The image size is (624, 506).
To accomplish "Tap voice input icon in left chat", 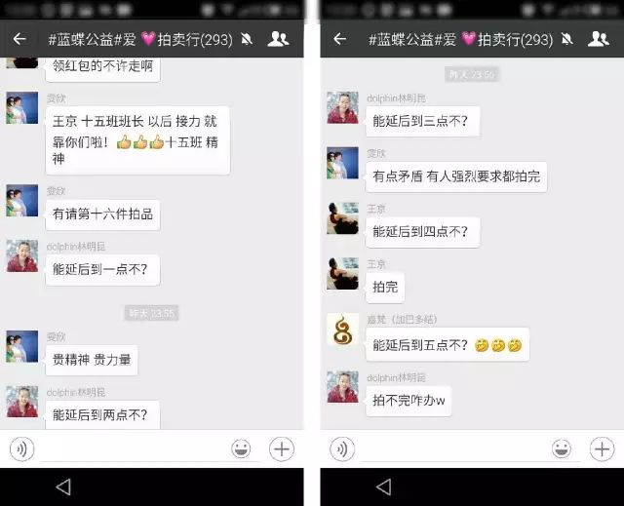I will [x=21, y=449].
